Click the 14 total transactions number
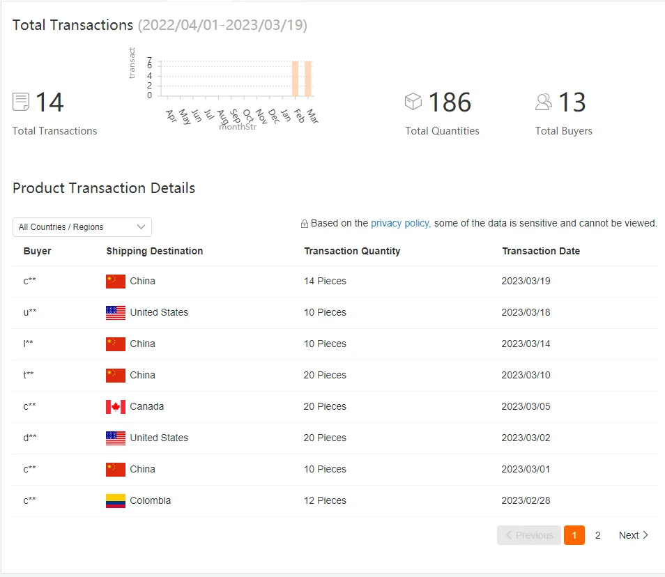Image resolution: width=665 pixels, height=577 pixels. [x=49, y=102]
